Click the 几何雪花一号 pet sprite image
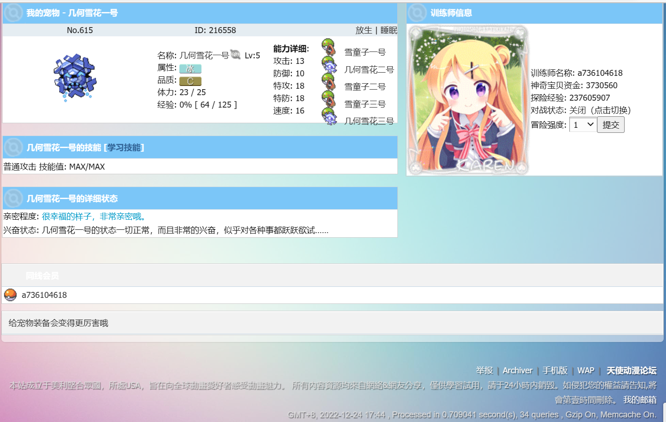This screenshot has height=422, width=666. tap(75, 78)
